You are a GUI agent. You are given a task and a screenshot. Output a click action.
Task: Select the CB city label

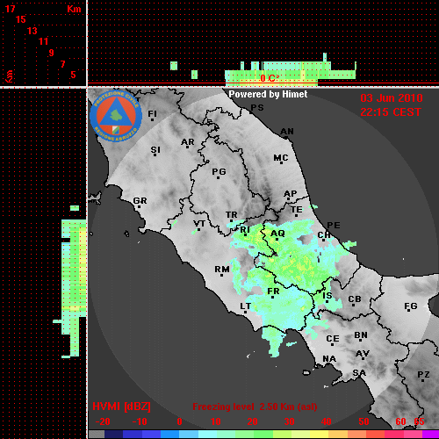(x=355, y=299)
